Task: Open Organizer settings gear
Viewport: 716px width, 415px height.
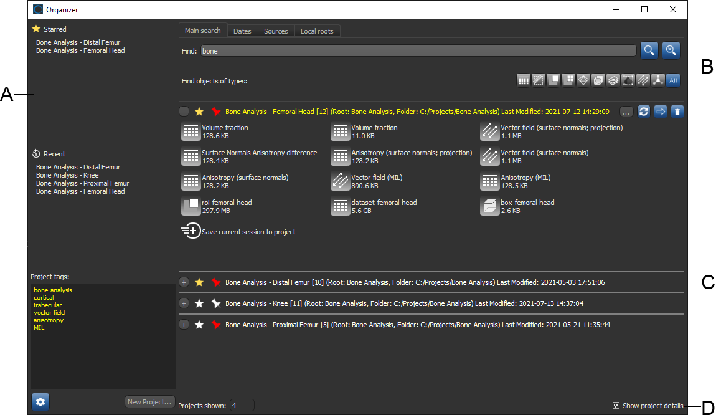Action: (40, 402)
